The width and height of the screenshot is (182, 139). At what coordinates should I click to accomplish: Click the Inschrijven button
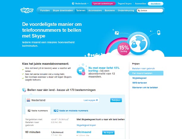[156, 4]
